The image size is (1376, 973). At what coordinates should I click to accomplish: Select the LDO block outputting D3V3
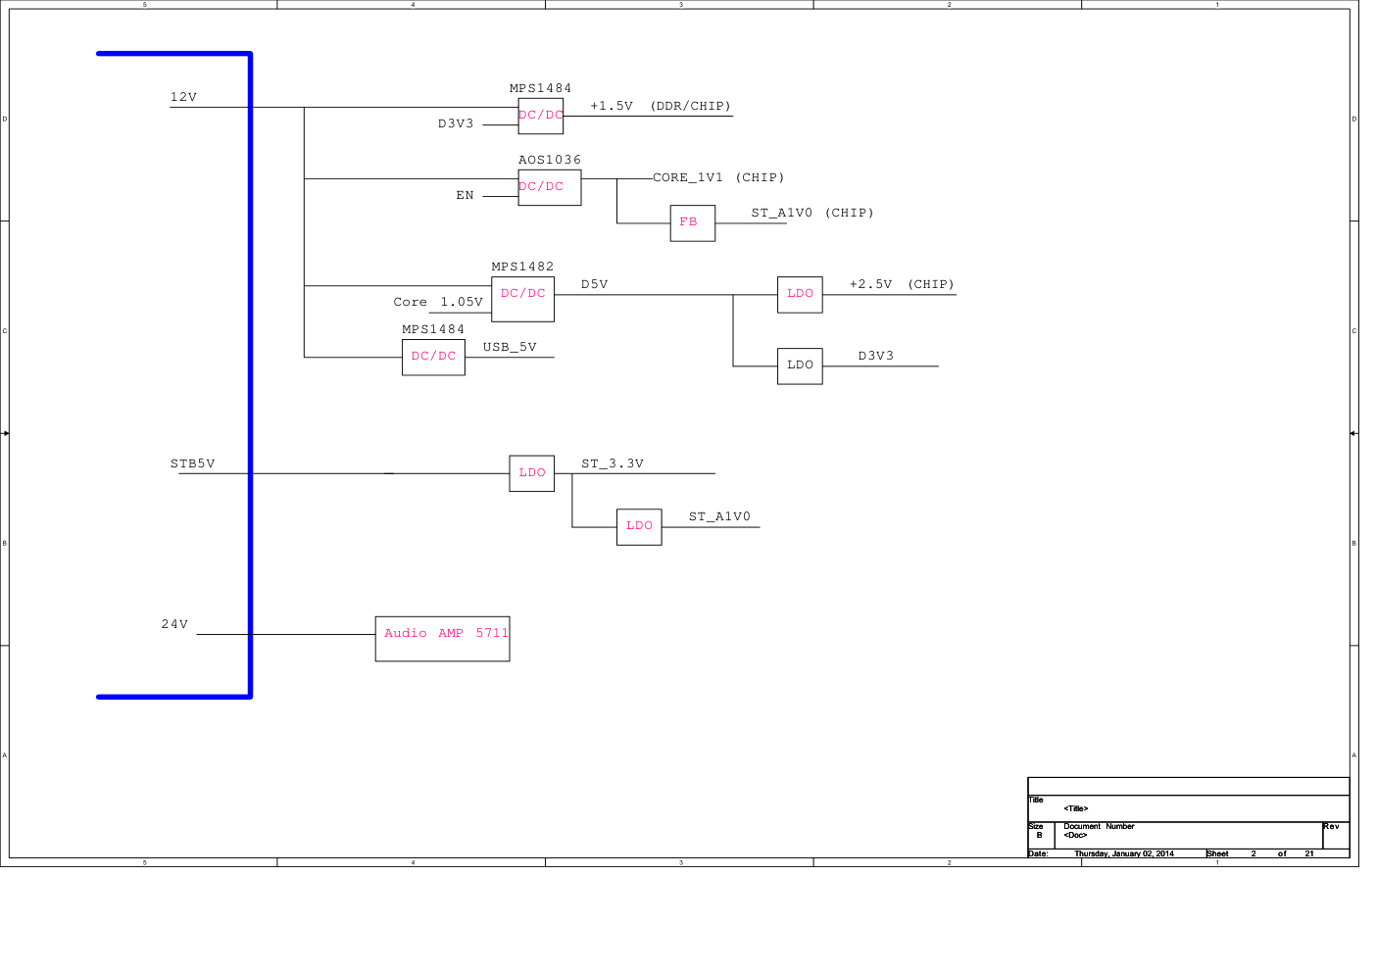pyautogui.click(x=800, y=365)
